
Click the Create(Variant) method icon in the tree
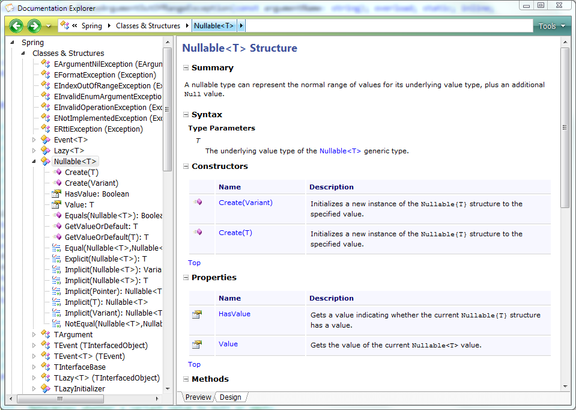pyautogui.click(x=57, y=183)
